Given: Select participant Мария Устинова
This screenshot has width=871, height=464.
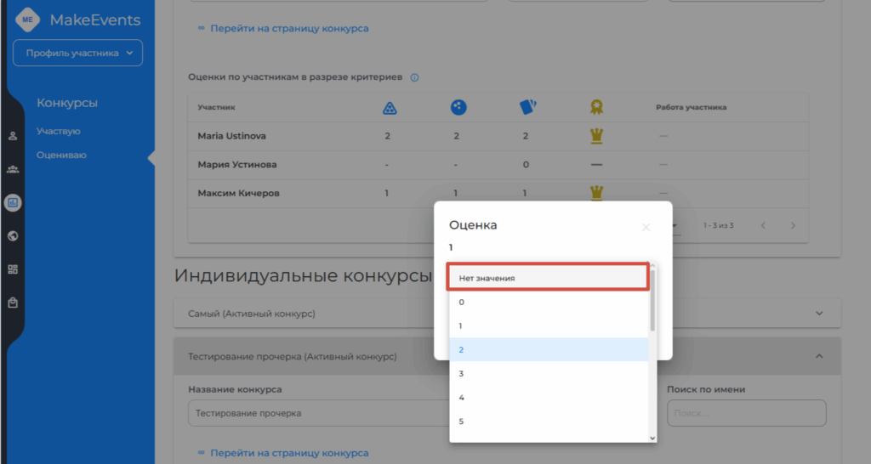Looking at the screenshot, I should coord(237,165).
